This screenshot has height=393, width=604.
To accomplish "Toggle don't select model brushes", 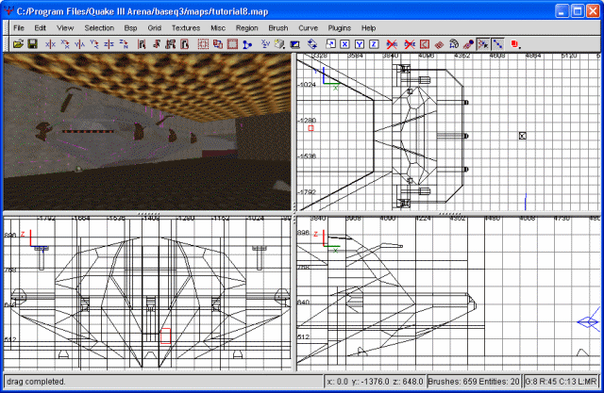I will coord(392,44).
